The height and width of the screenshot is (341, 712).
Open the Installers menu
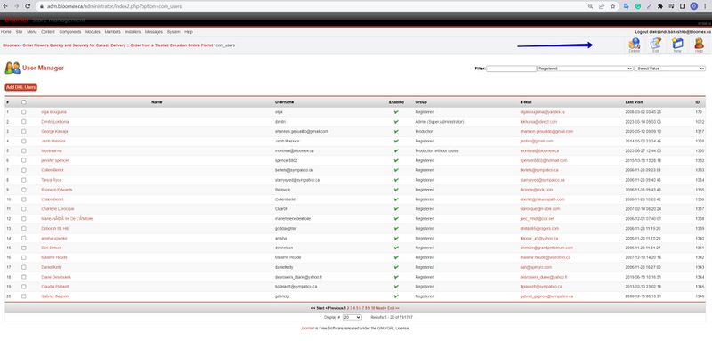[133, 32]
